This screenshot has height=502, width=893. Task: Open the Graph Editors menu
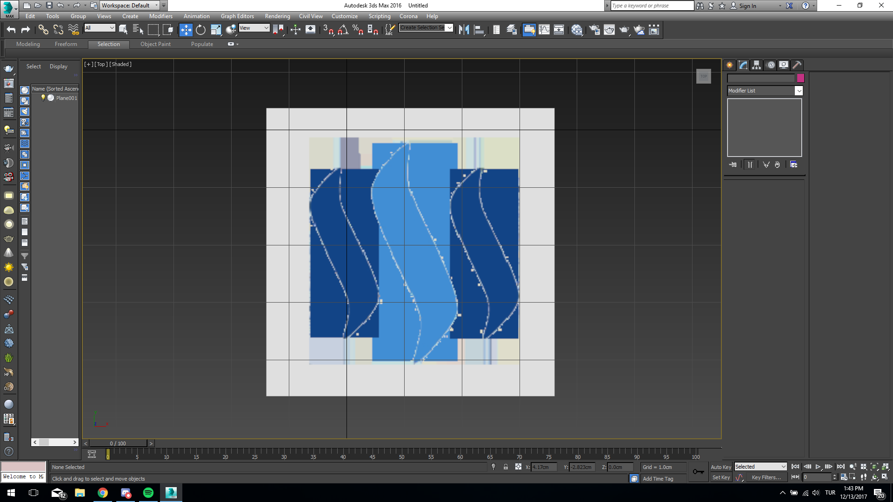point(237,16)
